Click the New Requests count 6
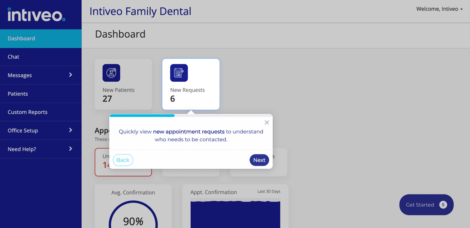The height and width of the screenshot is (228, 470). coord(173,99)
